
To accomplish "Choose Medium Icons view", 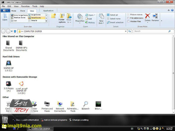I will [x=18, y=17].
